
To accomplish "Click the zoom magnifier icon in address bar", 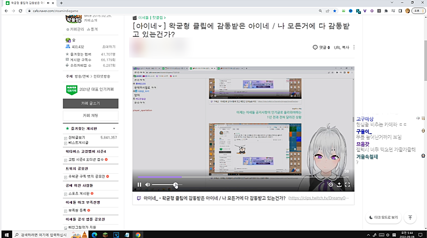I will [x=320, y=11].
